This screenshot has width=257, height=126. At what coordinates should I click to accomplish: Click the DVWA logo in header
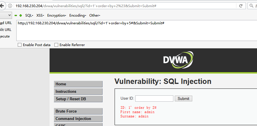click(x=178, y=60)
